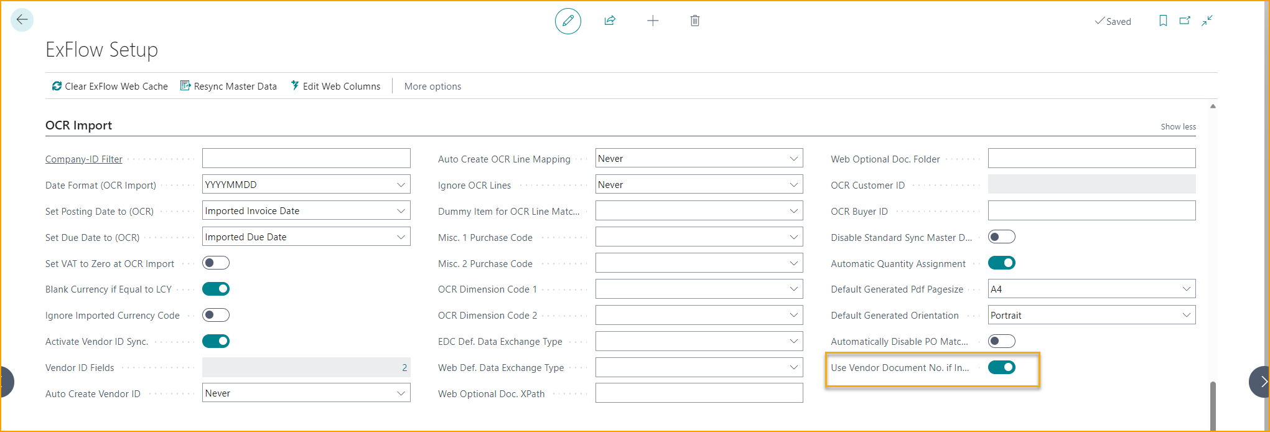Screen dimensions: 1270x432
Task: Click the Web Optional Doc. XPath field
Action: pos(699,393)
